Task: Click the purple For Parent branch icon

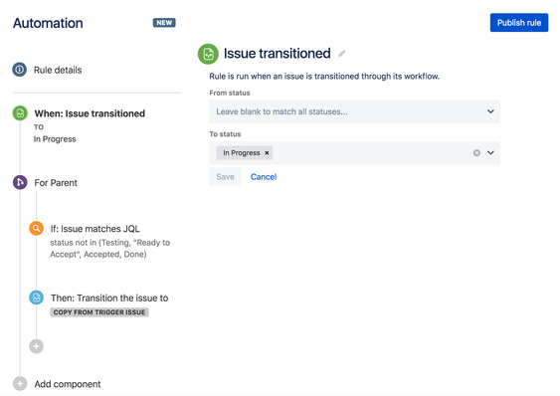Action: pos(20,182)
